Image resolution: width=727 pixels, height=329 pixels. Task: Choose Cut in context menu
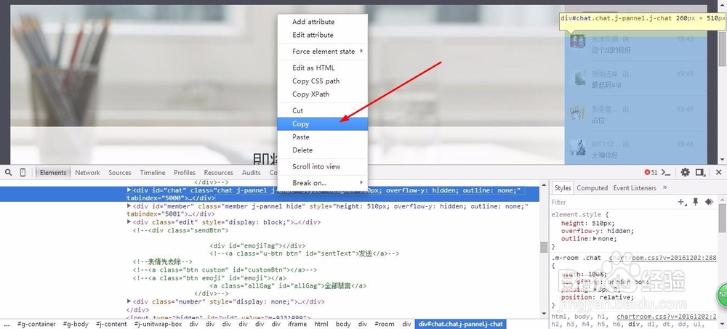[322, 110]
